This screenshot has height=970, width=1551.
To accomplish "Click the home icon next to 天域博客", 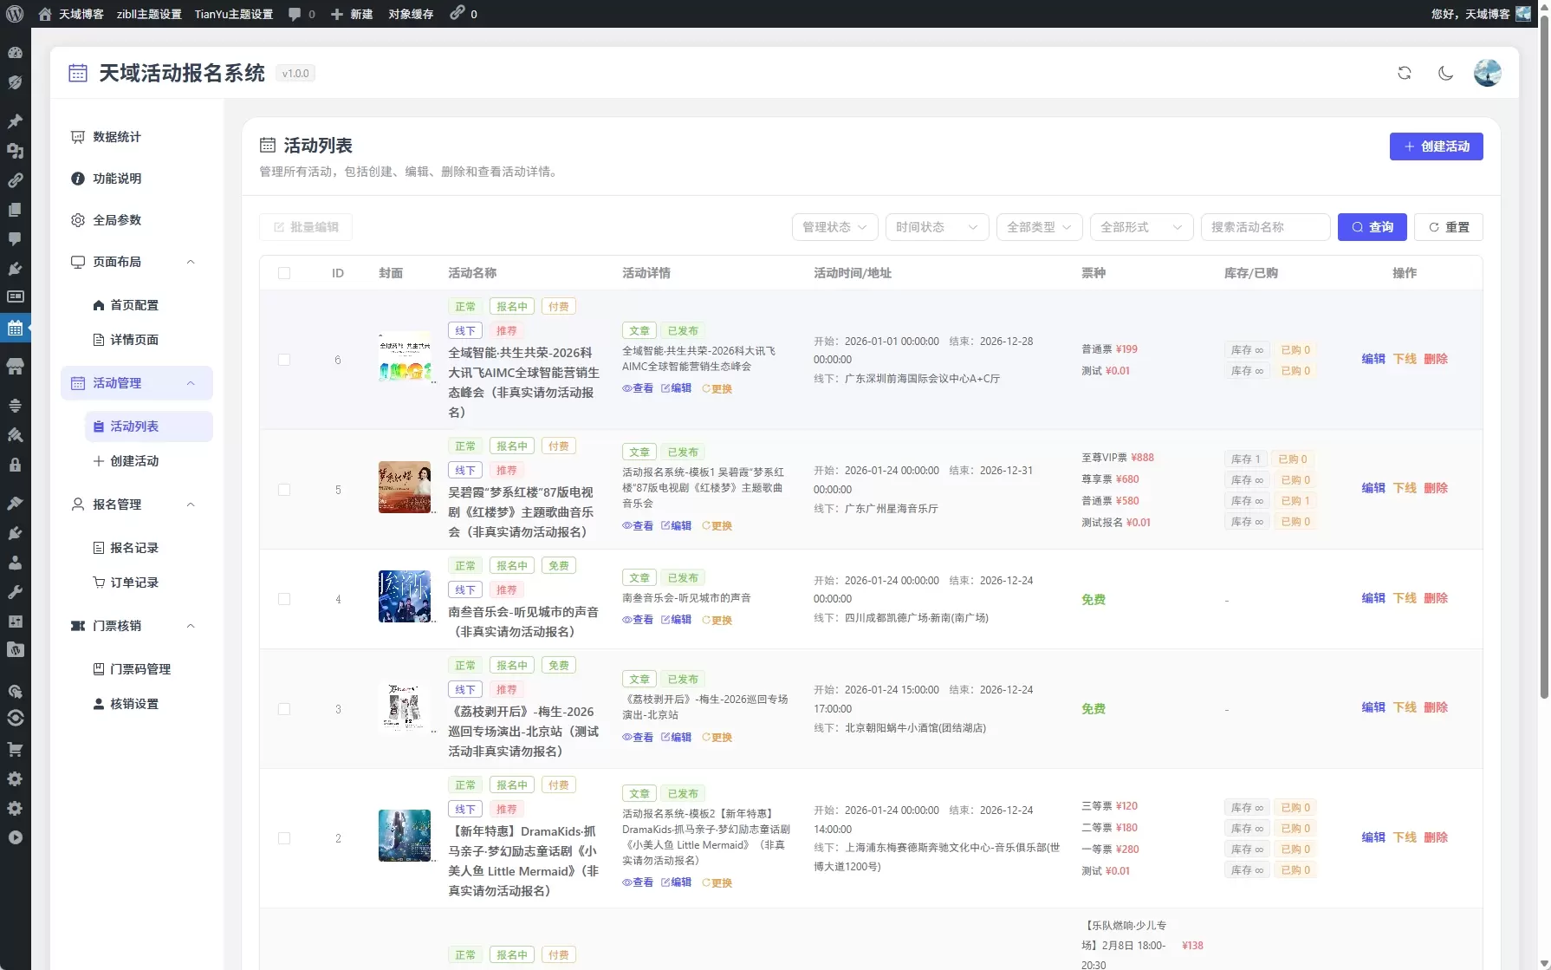I will click(x=45, y=14).
